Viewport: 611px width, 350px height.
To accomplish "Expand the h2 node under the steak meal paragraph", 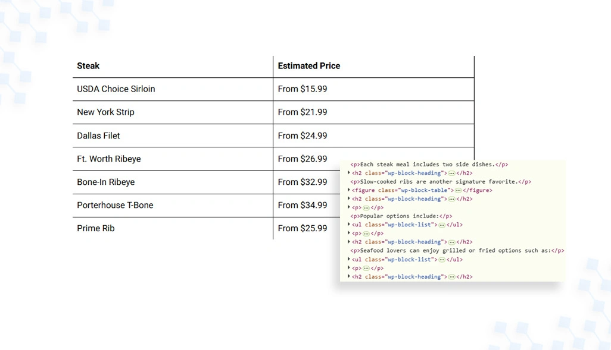I will (x=349, y=173).
